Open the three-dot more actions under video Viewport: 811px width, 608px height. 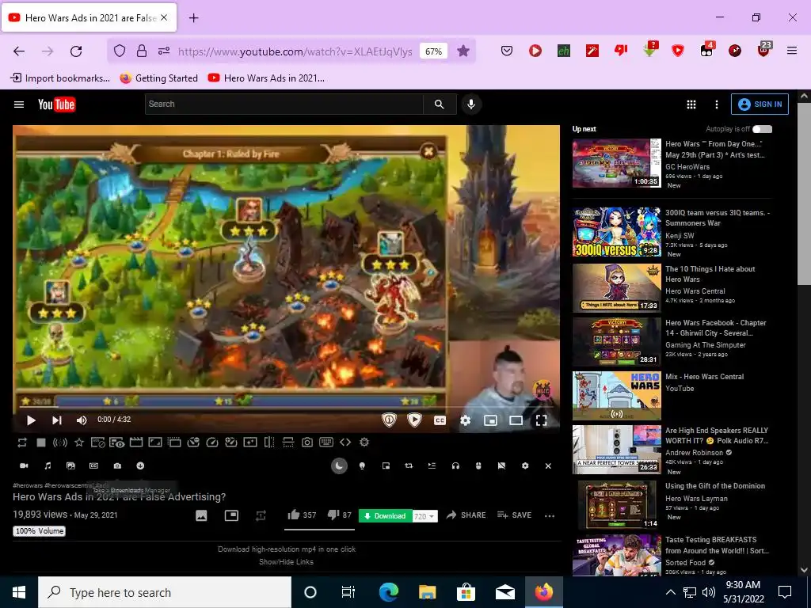click(x=550, y=515)
